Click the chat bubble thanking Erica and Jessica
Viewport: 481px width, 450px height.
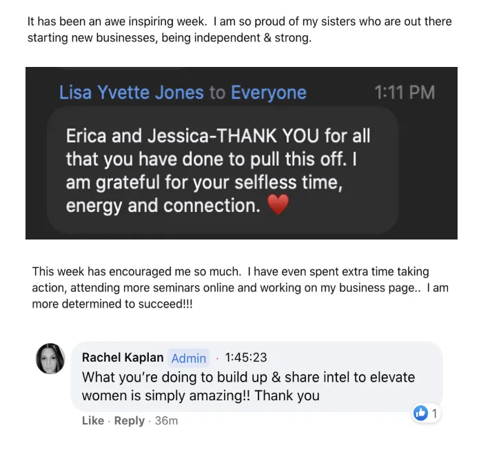(223, 170)
